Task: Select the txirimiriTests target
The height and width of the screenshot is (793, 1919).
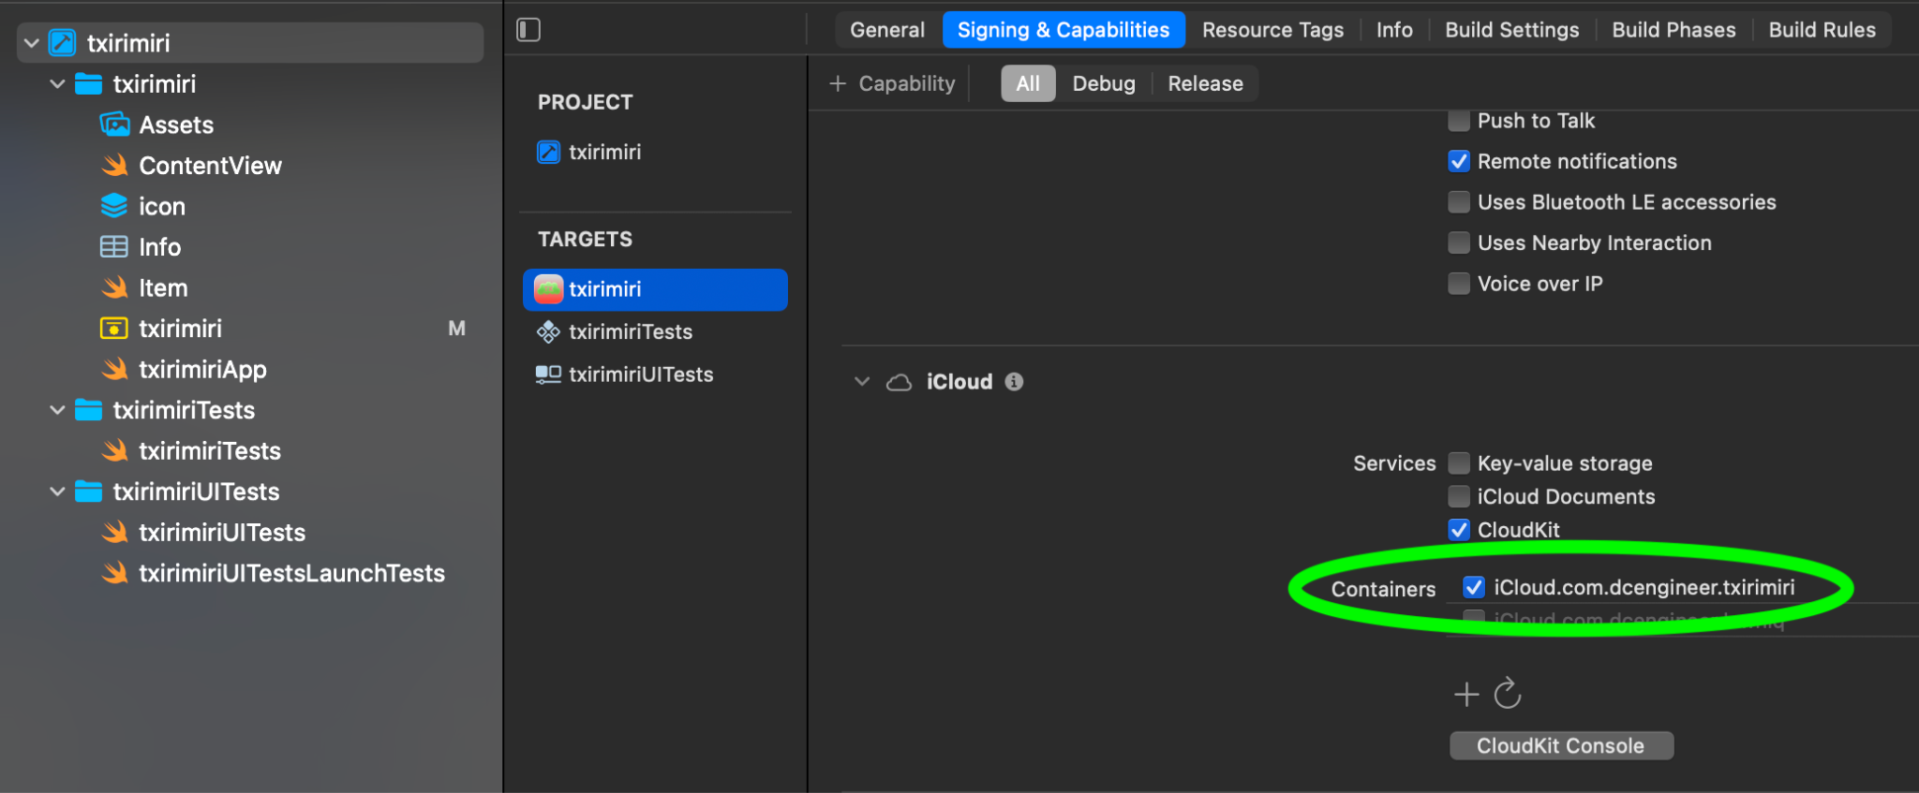Action: click(x=630, y=331)
